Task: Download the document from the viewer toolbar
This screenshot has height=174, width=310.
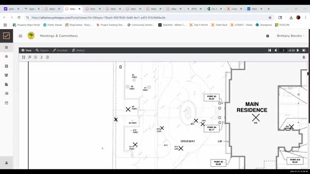Action: pyautogui.click(x=304, y=57)
